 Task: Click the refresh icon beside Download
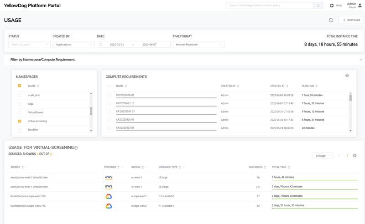pyautogui.click(x=331, y=20)
